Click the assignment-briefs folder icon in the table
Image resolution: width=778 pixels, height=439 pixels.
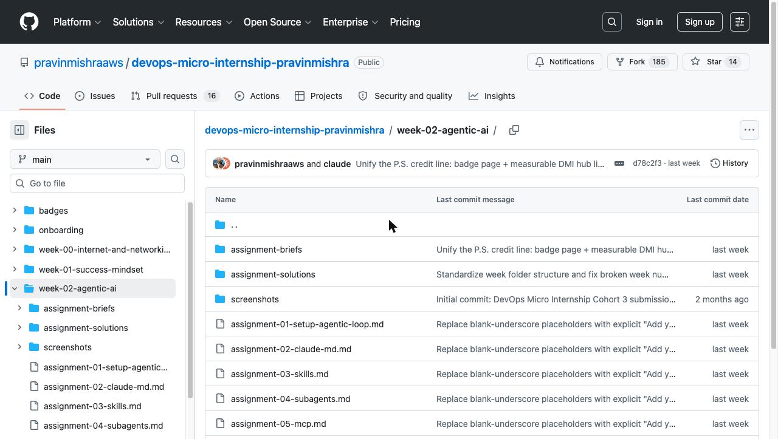pyautogui.click(x=220, y=250)
